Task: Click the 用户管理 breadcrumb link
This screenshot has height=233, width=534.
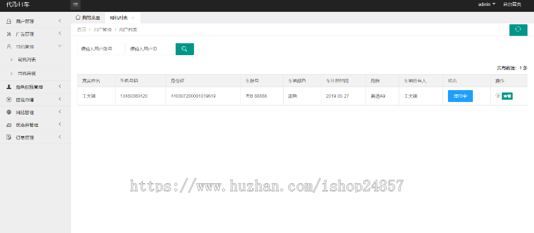Action: pyautogui.click(x=102, y=30)
